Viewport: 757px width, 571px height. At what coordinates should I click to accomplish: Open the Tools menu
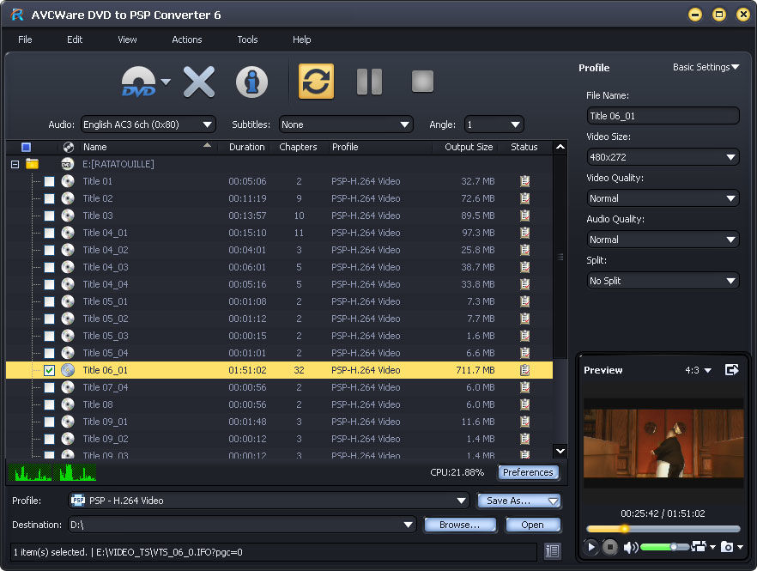[x=247, y=39]
